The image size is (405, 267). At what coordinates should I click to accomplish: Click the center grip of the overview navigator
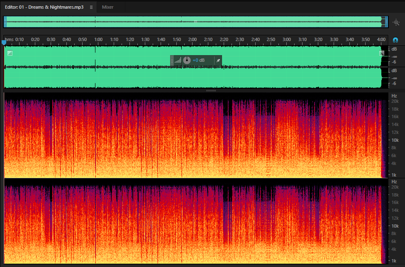click(x=195, y=22)
